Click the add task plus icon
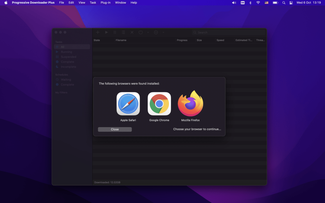 coord(97,32)
